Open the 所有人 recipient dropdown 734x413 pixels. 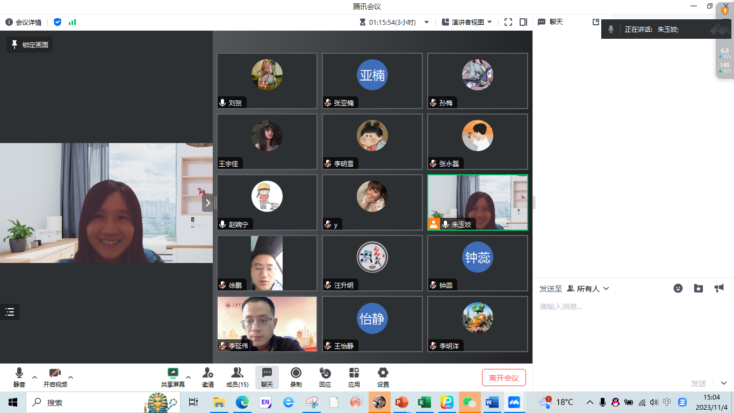[x=588, y=289]
